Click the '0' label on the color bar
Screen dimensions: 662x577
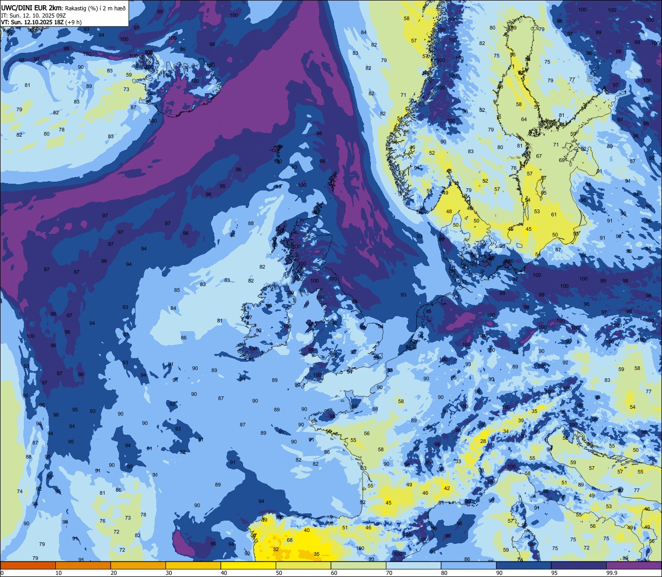[x=2, y=573]
